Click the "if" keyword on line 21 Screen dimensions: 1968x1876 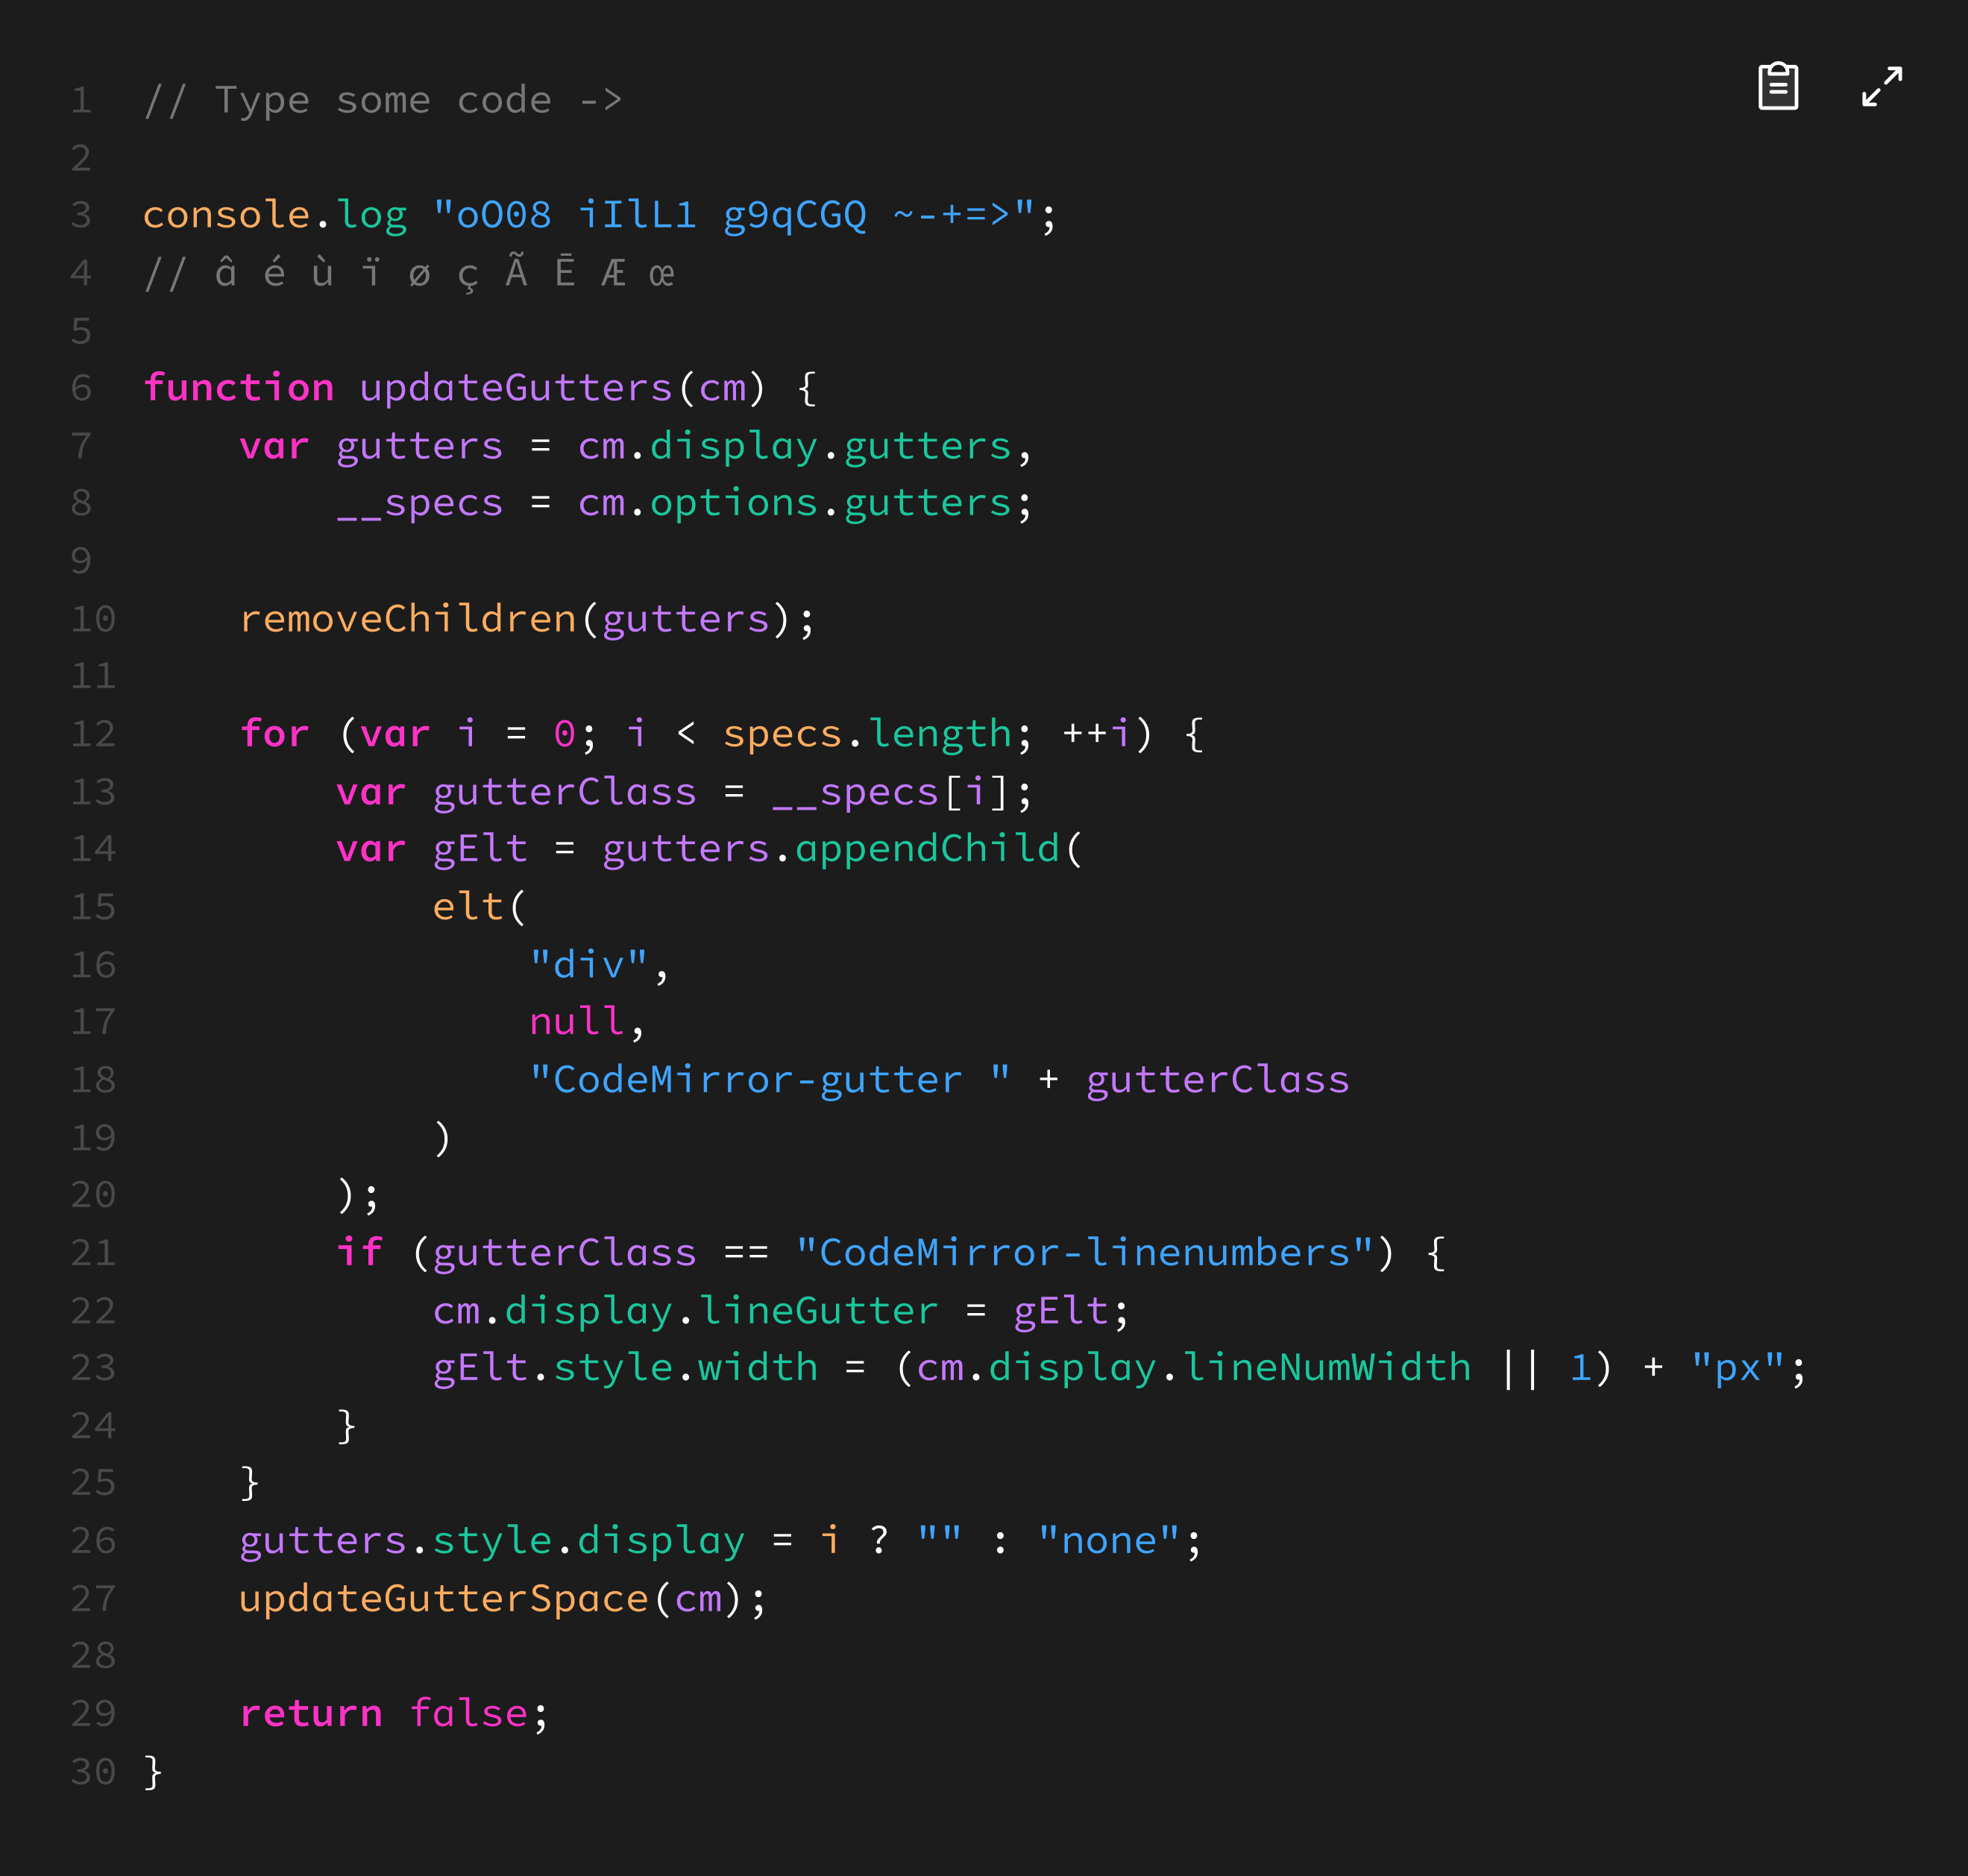click(359, 1252)
